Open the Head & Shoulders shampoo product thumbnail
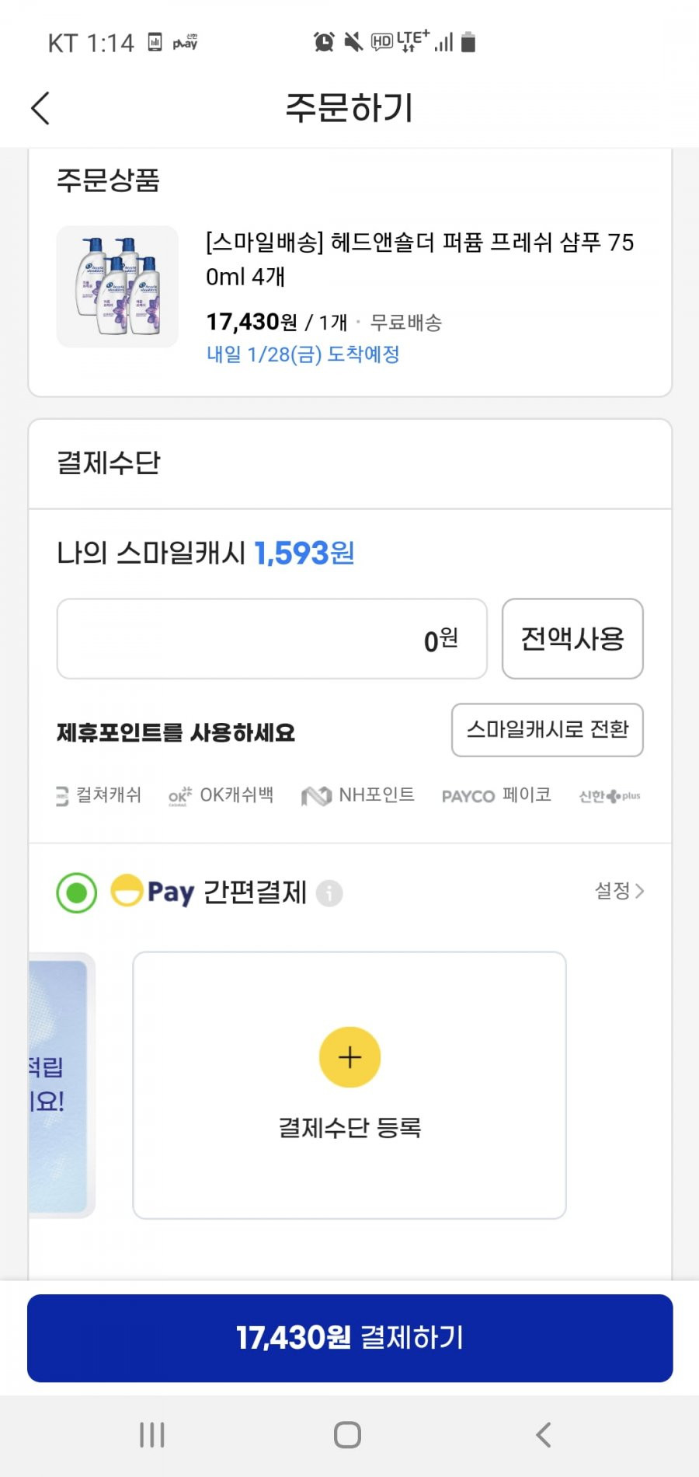This screenshot has width=699, height=1477. pos(117,287)
